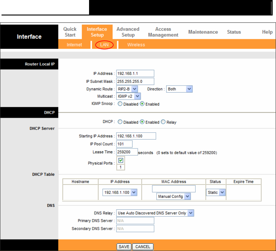
Task: Click the SAVE button
Action: coord(124,247)
